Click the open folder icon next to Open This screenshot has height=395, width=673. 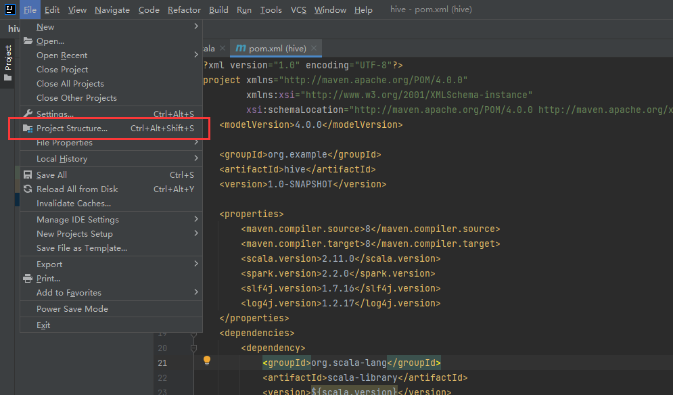[26, 41]
